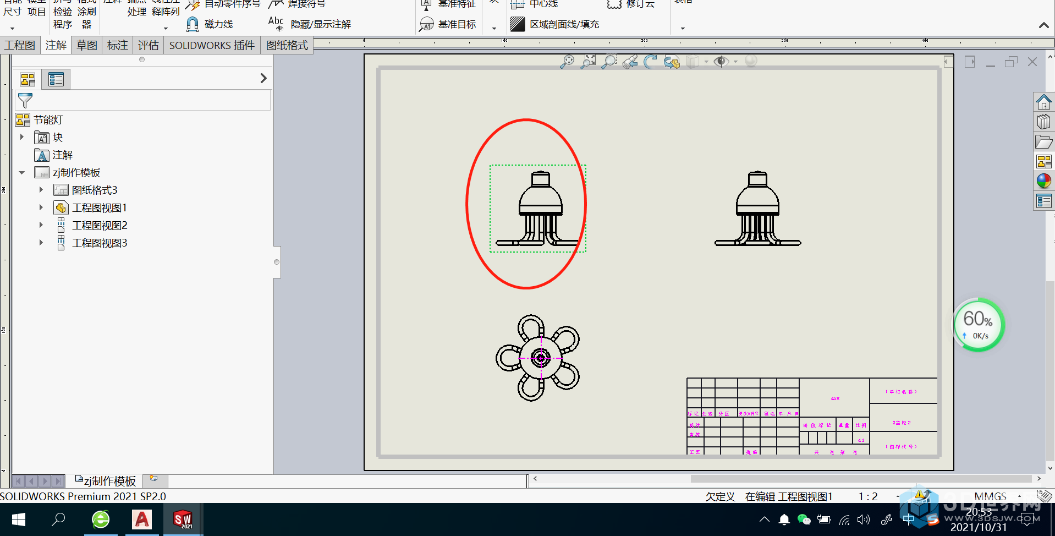Switch to the 工程图 tab
The image size is (1055, 536).
pos(20,45)
